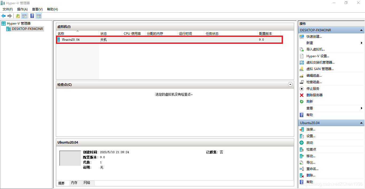Click the 编辑磁盘 icon
Viewport: 365px width, 189px height.
coord(302,76)
